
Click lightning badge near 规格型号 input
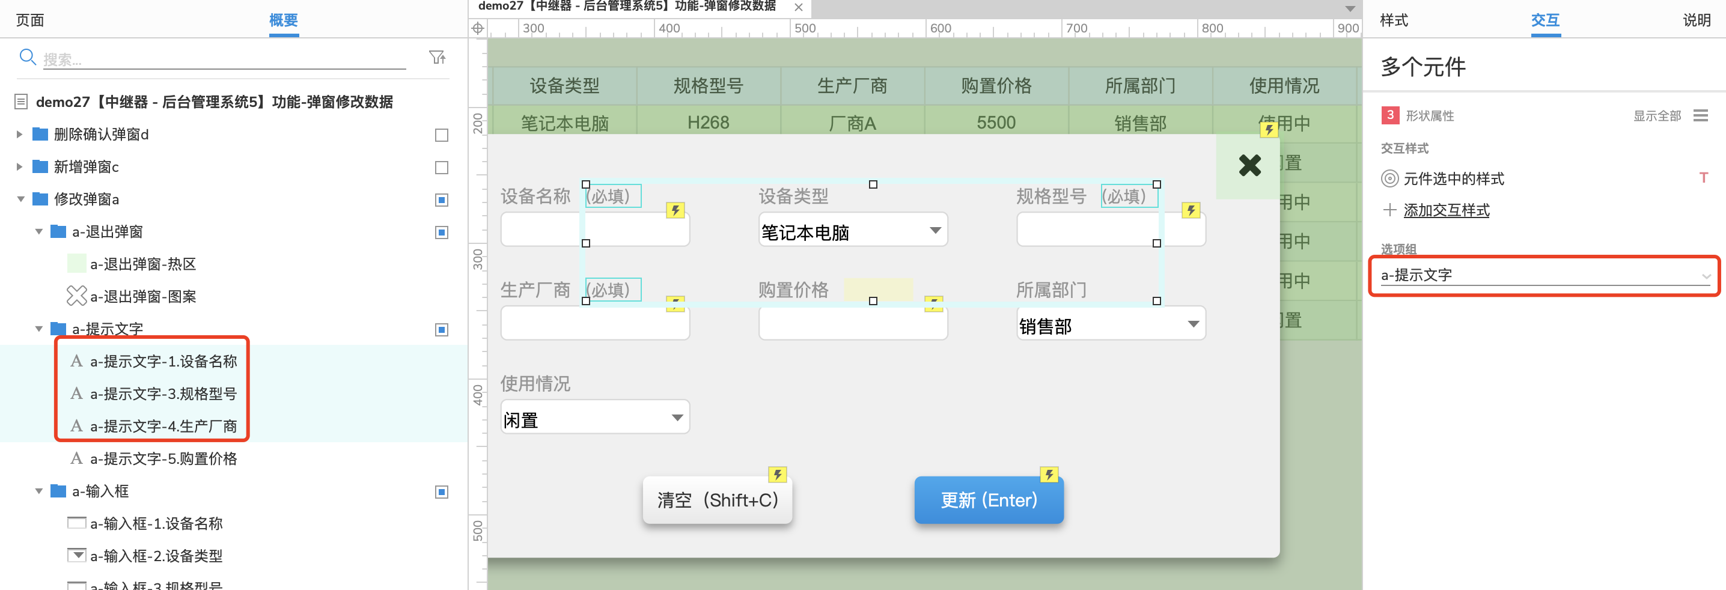[x=1191, y=211]
